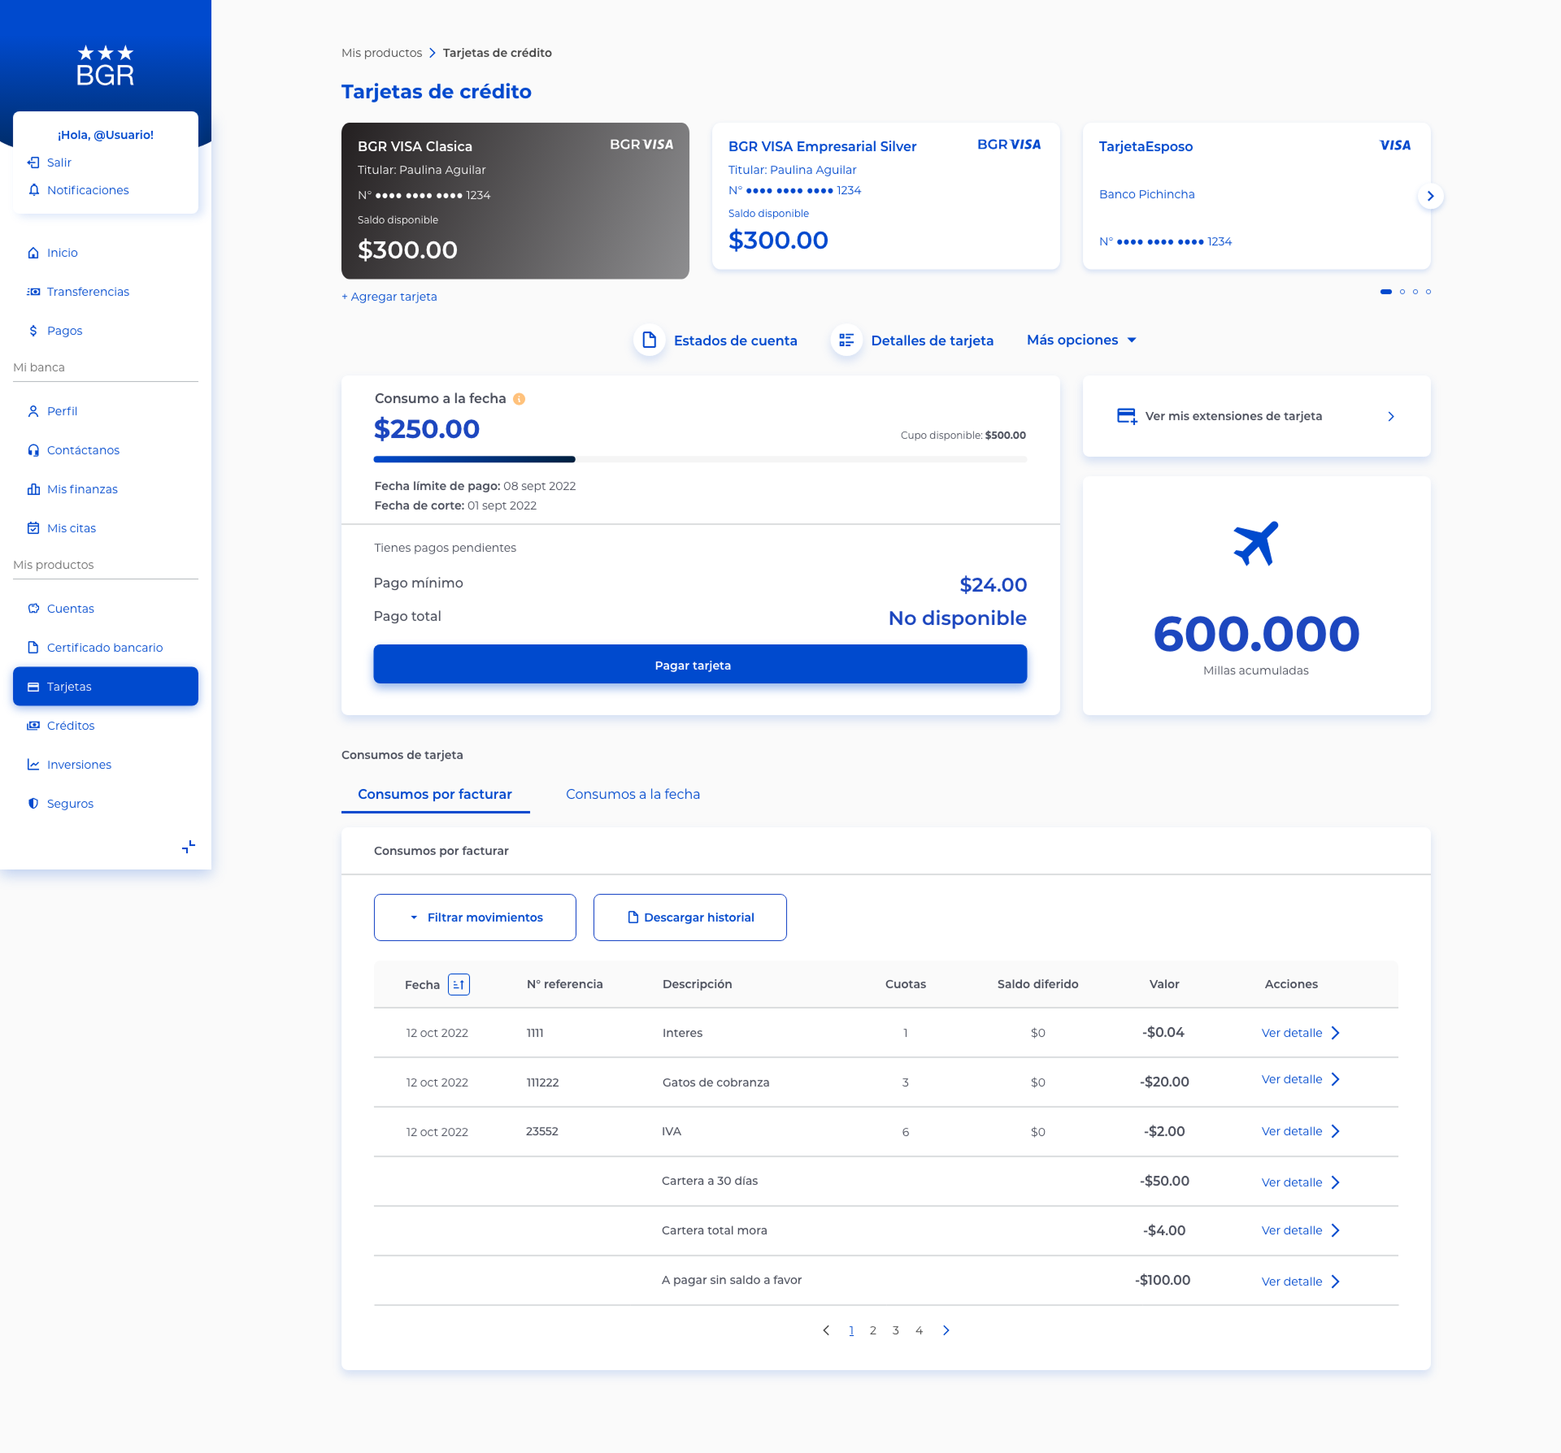This screenshot has width=1561, height=1453.
Task: Expand the Más opciones dropdown
Action: [x=1081, y=340]
